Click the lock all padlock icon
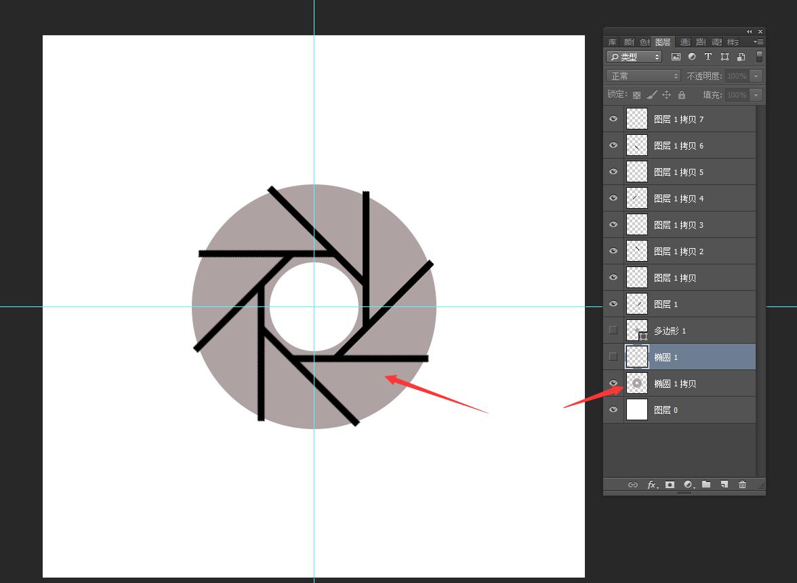797x583 pixels. (x=682, y=95)
